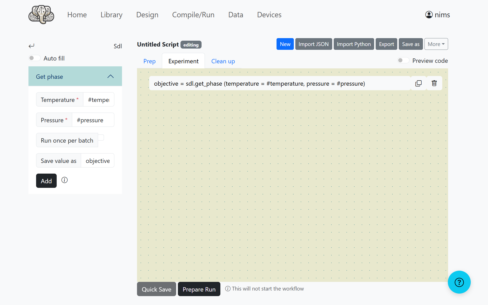This screenshot has height=305, width=488.
Task: Open the More dropdown menu
Action: 436,44
